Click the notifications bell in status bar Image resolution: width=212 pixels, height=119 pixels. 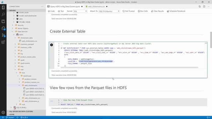tap(208, 117)
